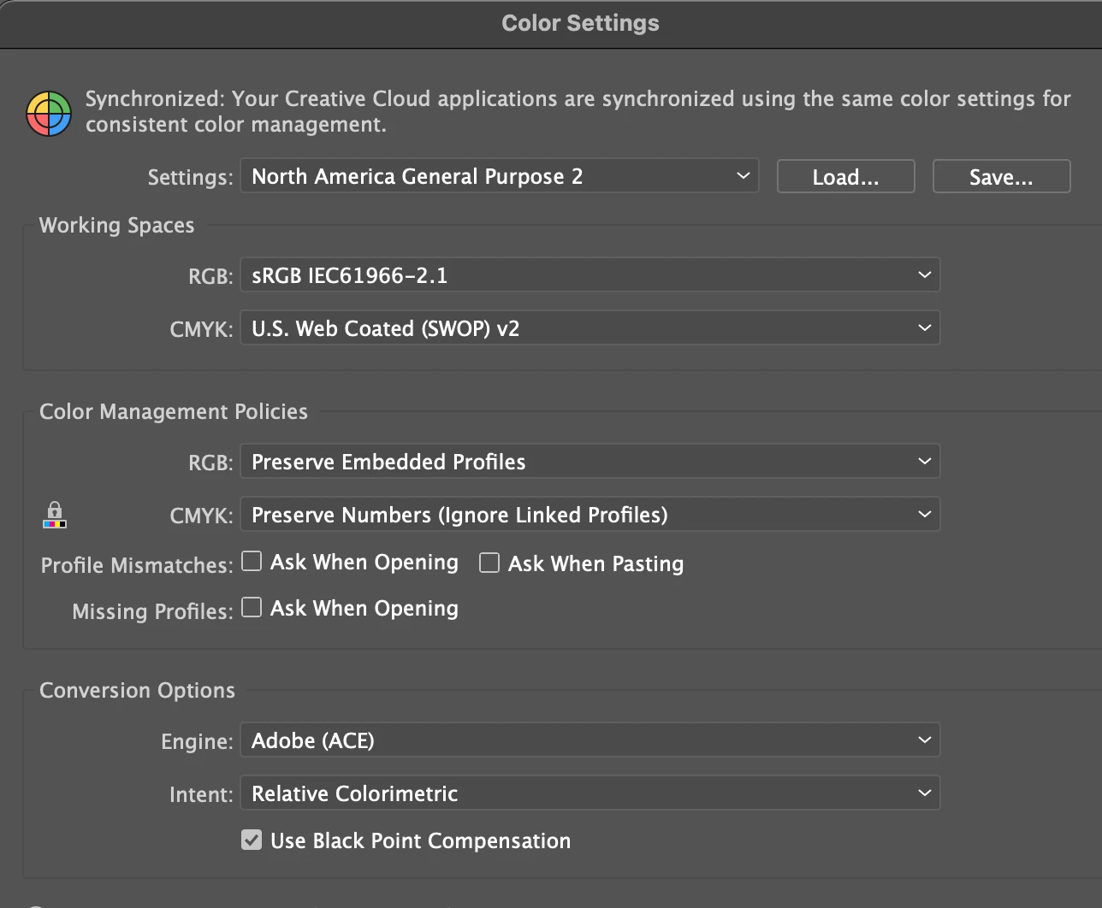Open the RGB policy Preserve Embedded Profiles dropdown
The image size is (1102, 908).
click(590, 462)
